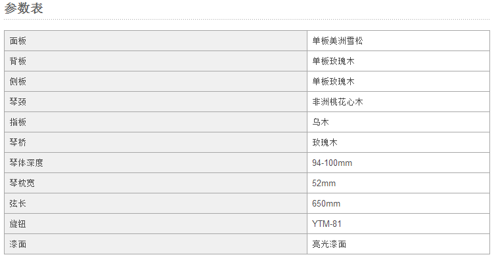The width and height of the screenshot is (496, 259).
Task: Click the 非洲桃花心木 value
Action: pyautogui.click(x=337, y=102)
